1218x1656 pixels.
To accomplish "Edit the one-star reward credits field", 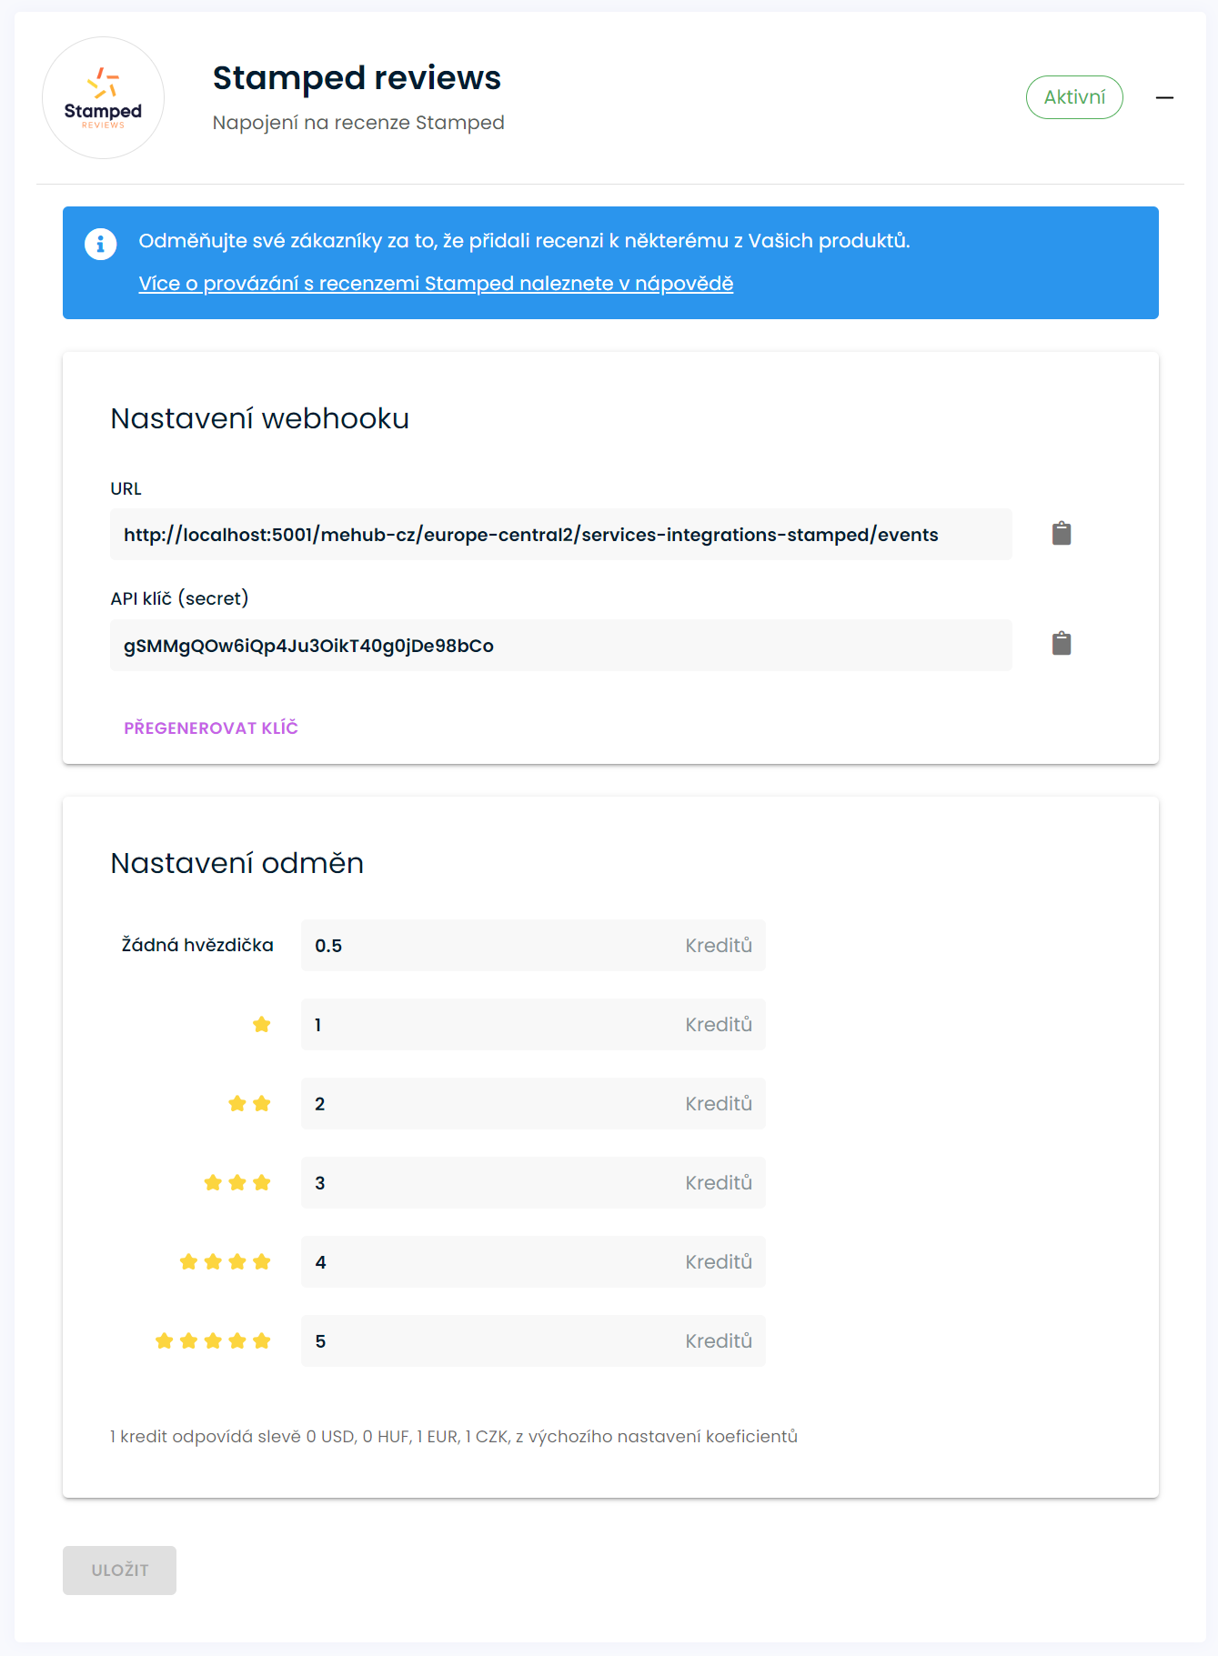I will pyautogui.click(x=491, y=1025).
